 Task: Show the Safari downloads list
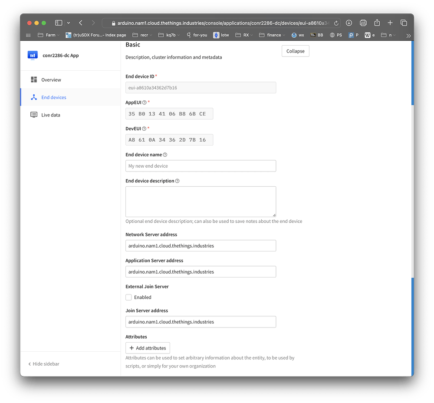pos(349,23)
